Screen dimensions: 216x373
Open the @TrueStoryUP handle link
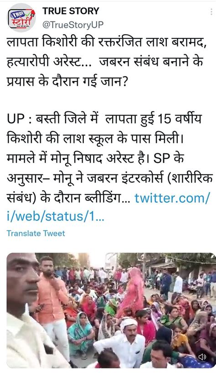73,25
